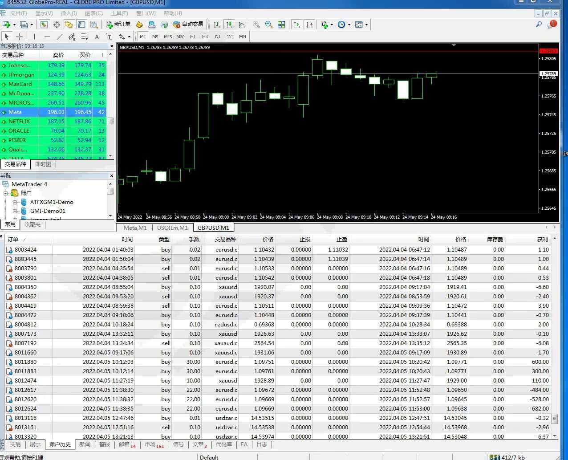Switch chart to candlestick mode
Screen dimensions: 568x460
pos(229,24)
